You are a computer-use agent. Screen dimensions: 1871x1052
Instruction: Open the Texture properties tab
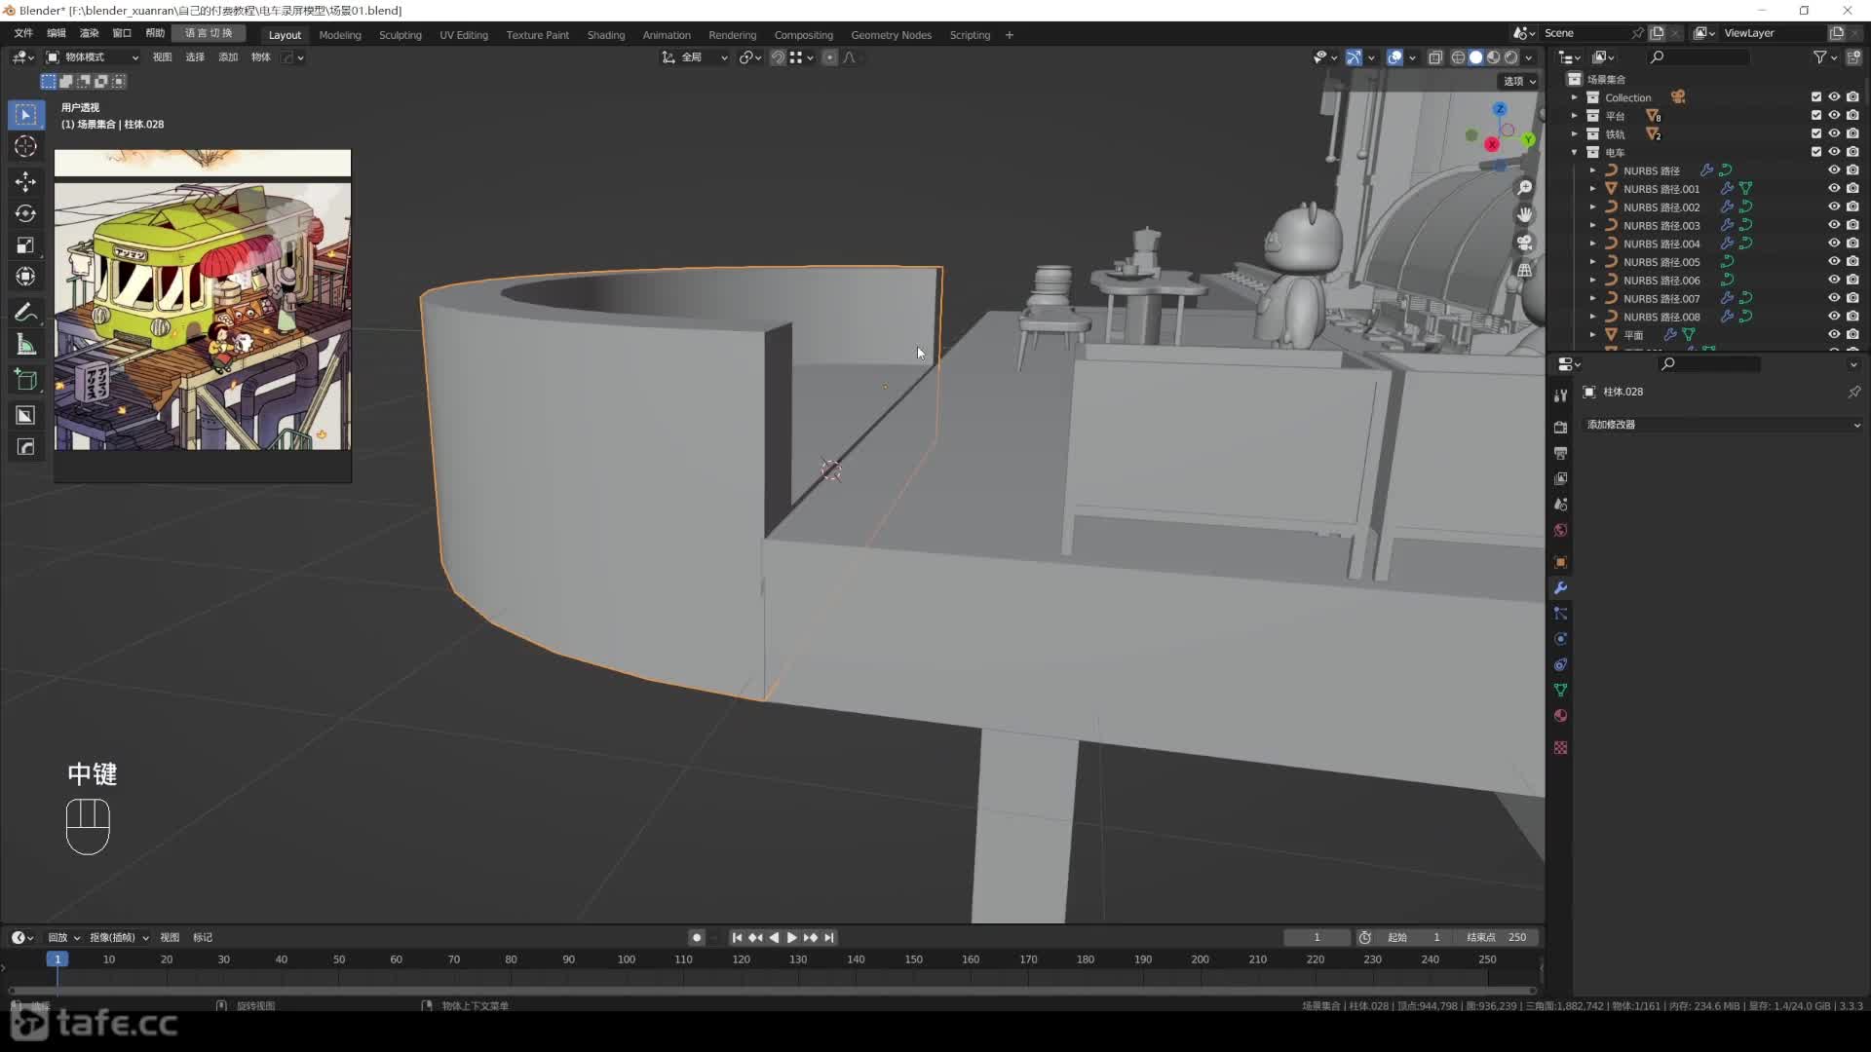[1560, 747]
